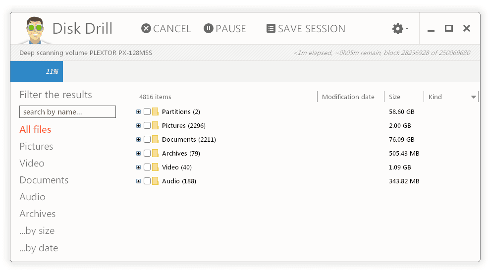Image resolution: width=489 pixels, height=278 pixels.
Task: Open the ...by date filter
Action: click(x=39, y=248)
